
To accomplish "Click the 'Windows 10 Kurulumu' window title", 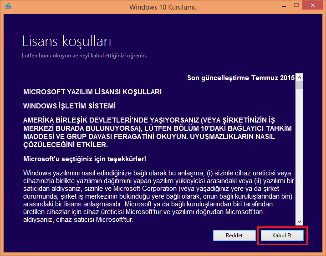I will 163,7.
